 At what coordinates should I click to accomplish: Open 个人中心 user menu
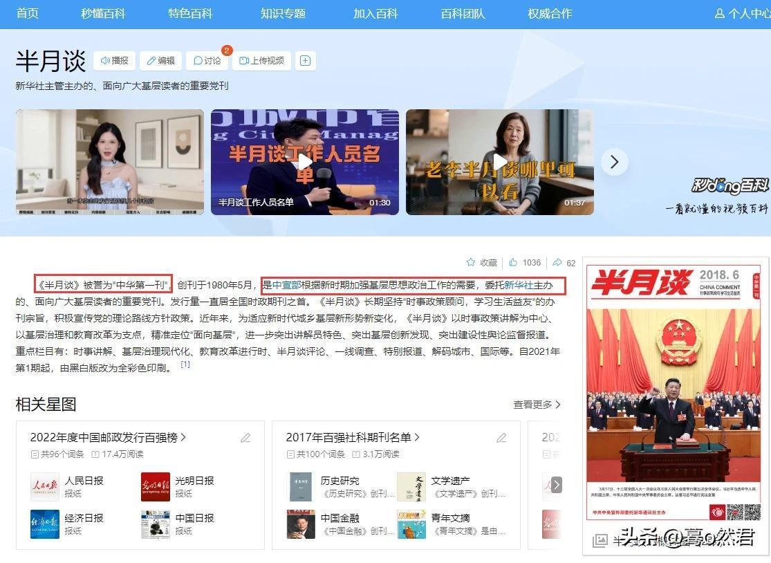(743, 13)
